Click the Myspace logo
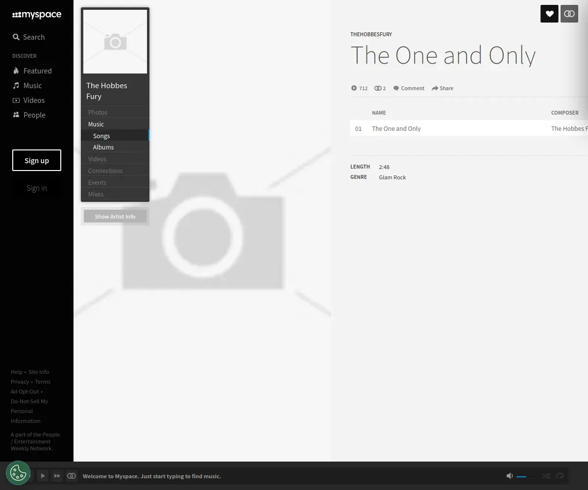The image size is (588, 490). (37, 15)
